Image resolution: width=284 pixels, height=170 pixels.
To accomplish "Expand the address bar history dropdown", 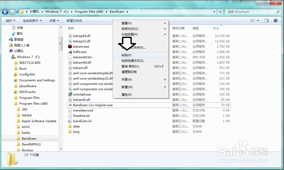I will 214,12.
